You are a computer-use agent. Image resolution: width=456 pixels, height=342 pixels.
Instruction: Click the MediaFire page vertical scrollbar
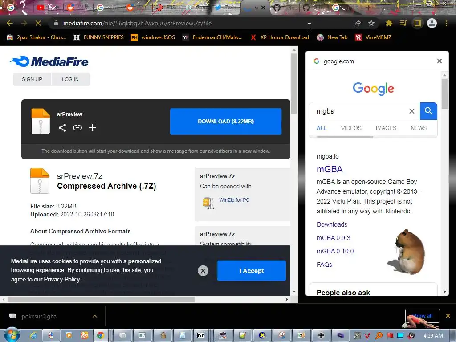pyautogui.click(x=294, y=83)
